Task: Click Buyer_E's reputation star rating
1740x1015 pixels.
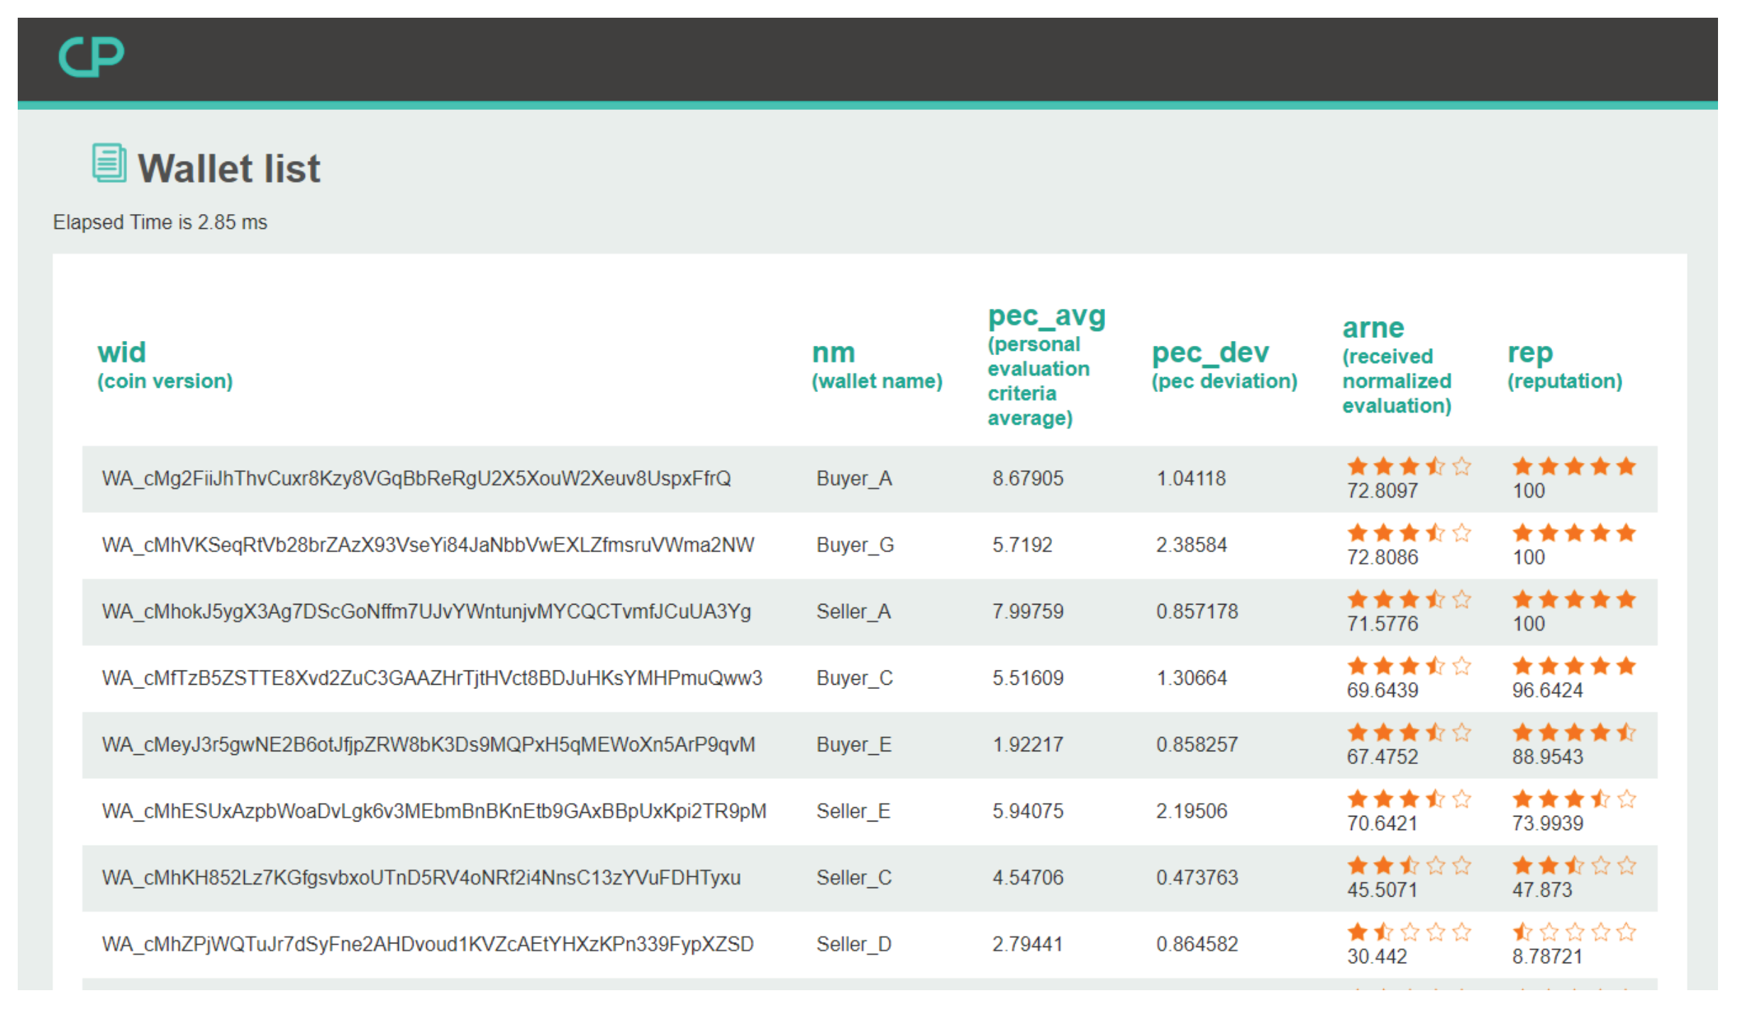Action: pyautogui.click(x=1573, y=732)
